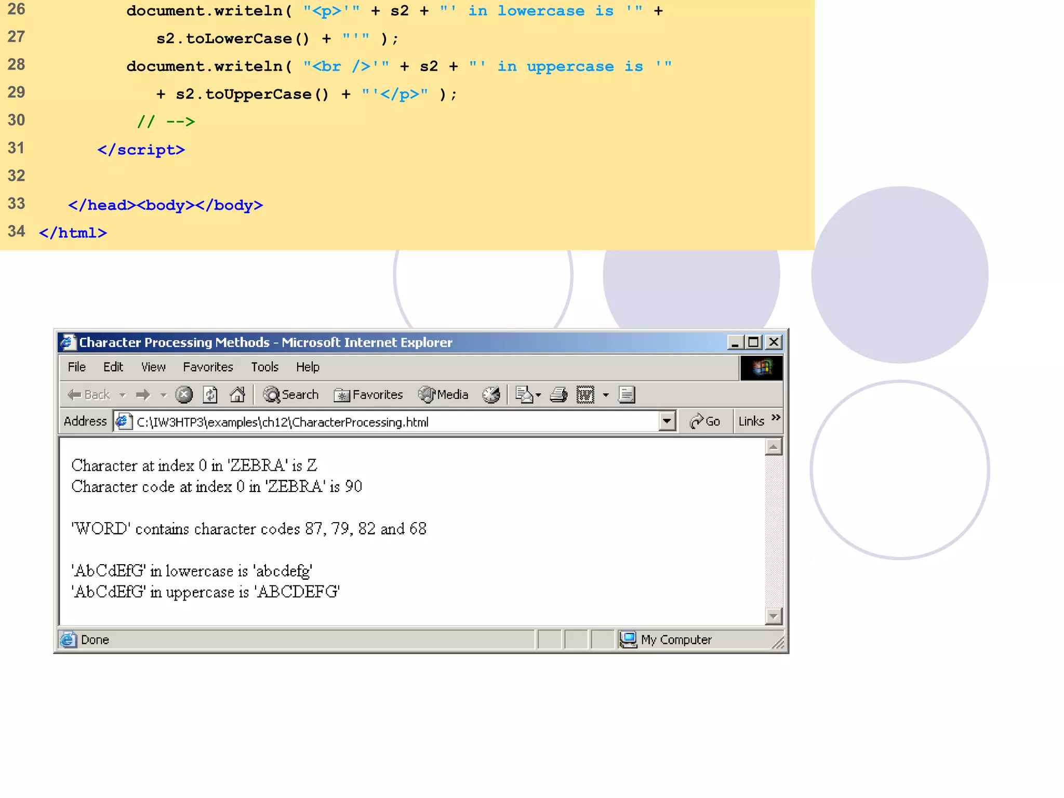
Task: Click the Print icon
Action: tap(558, 395)
